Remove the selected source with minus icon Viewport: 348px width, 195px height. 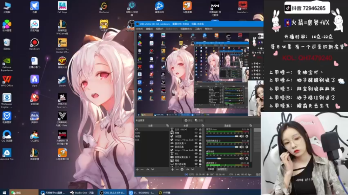click(x=177, y=169)
